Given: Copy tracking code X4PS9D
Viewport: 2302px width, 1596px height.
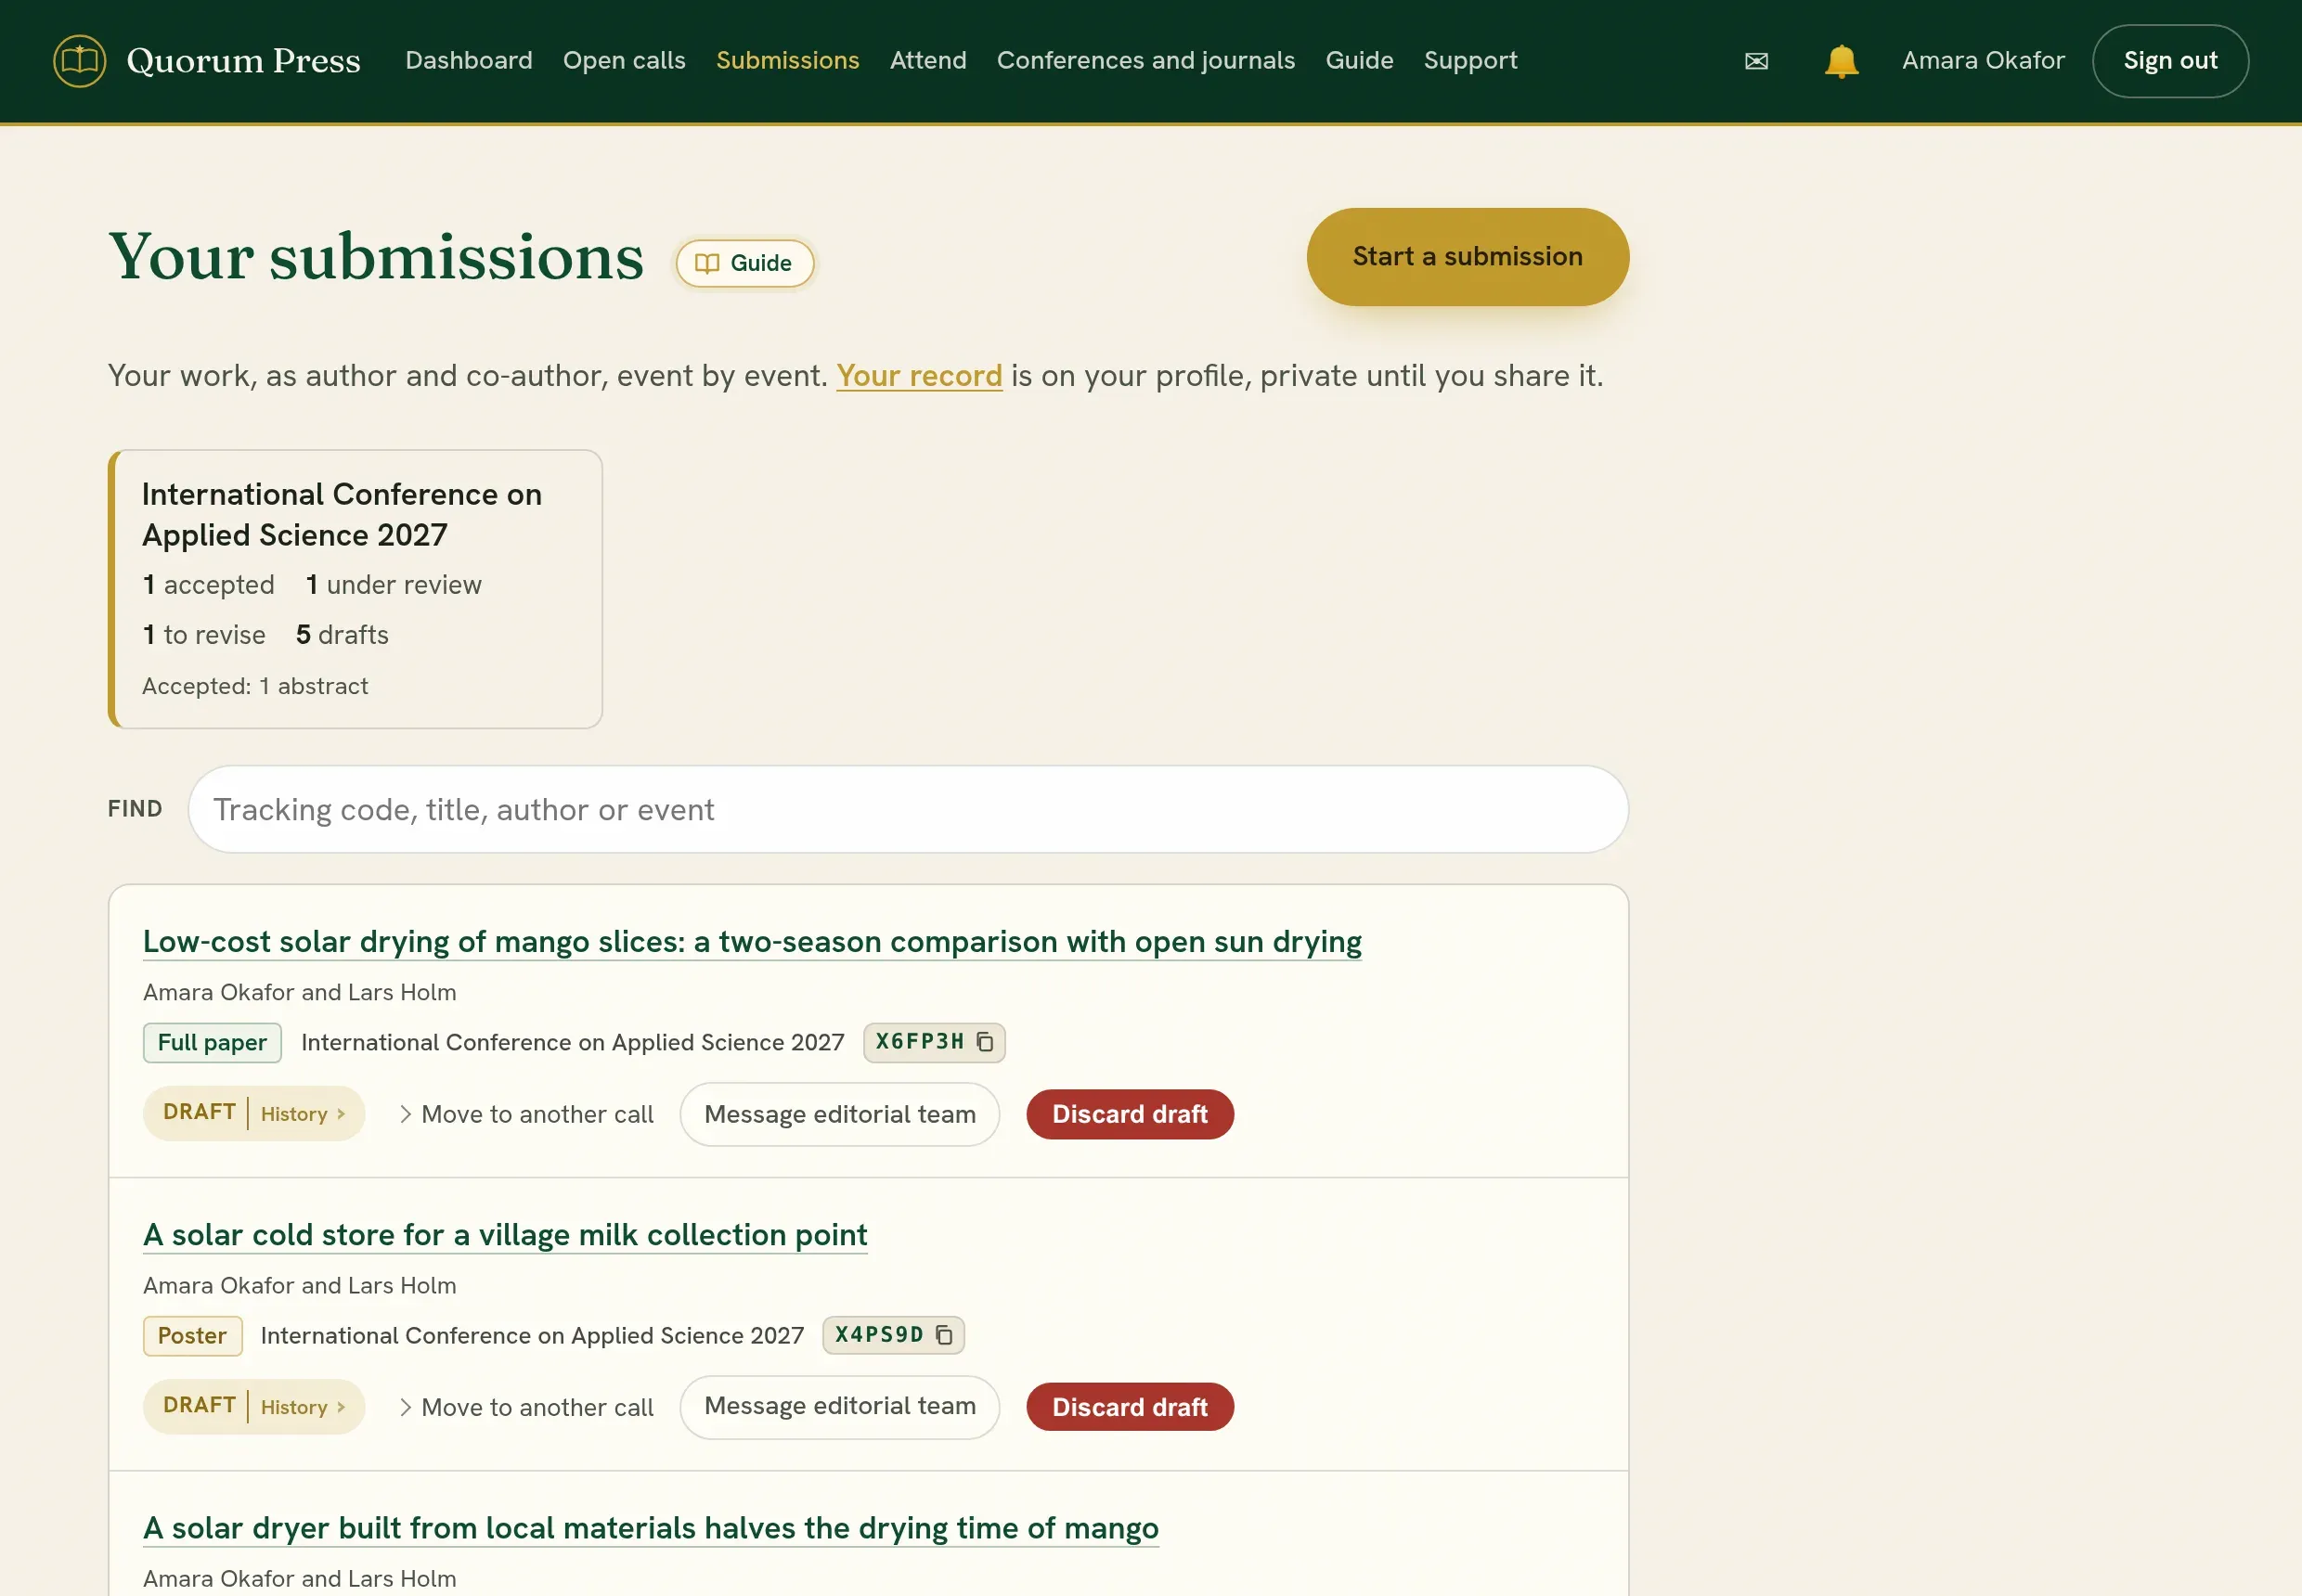Looking at the screenshot, I should (x=943, y=1335).
